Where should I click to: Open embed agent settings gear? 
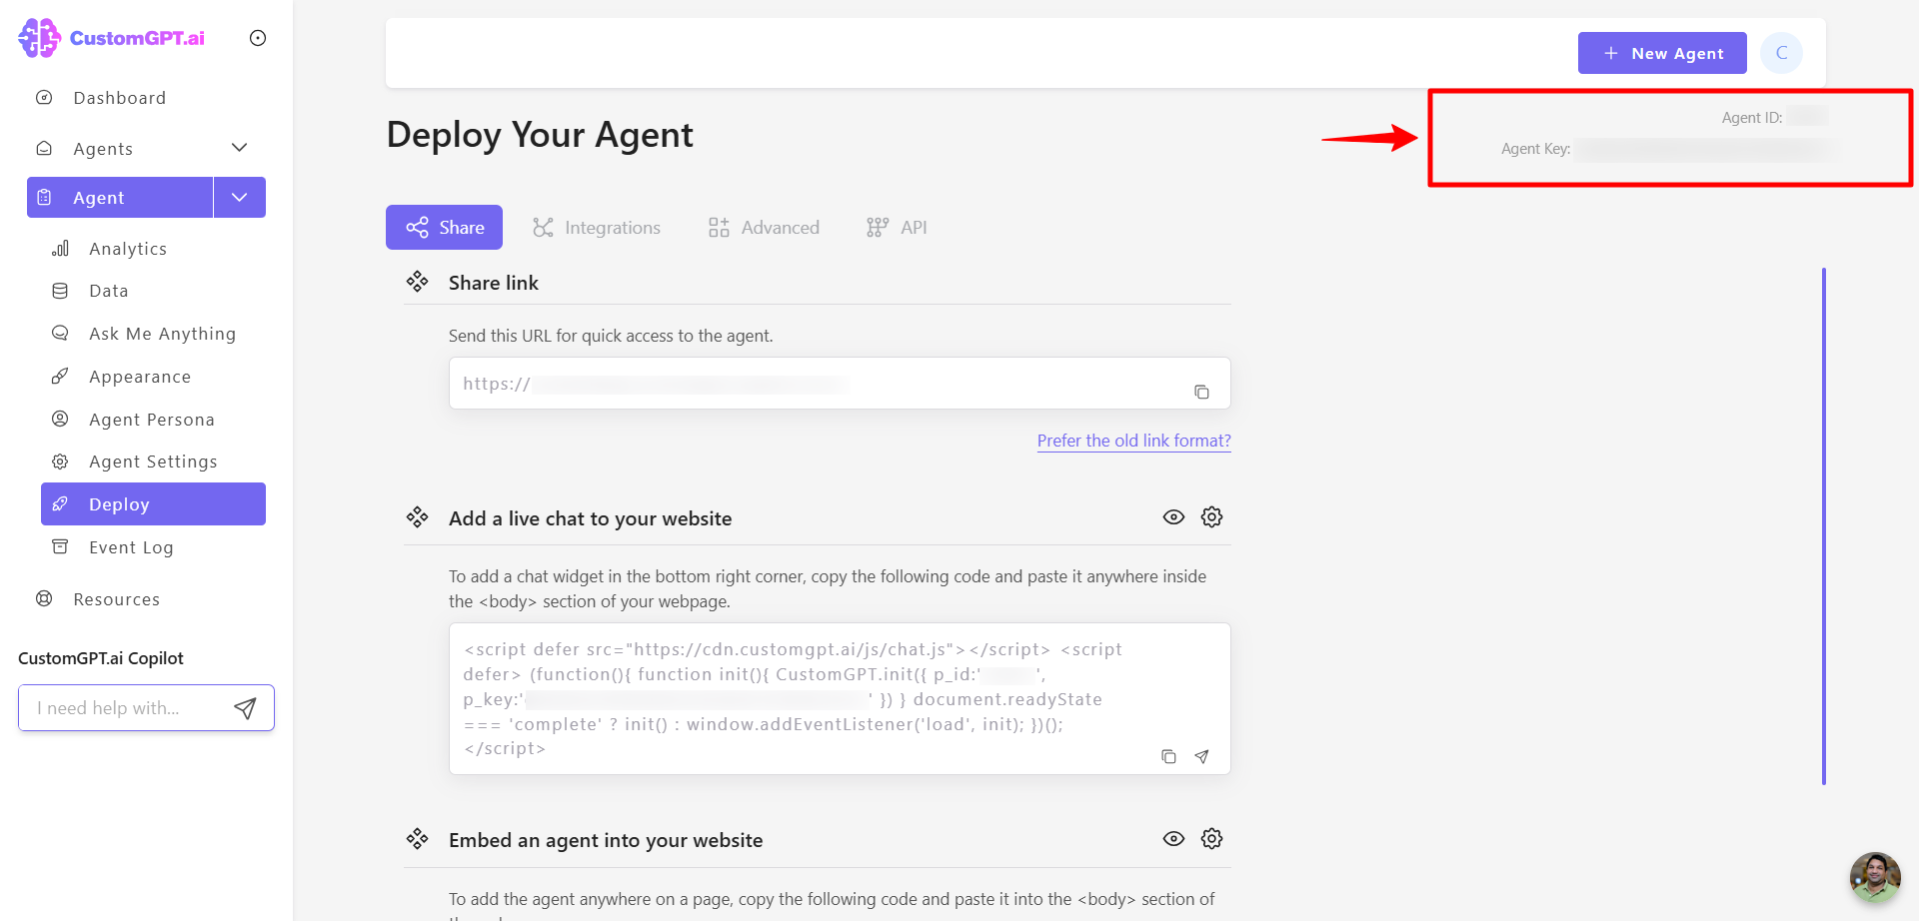(1211, 839)
